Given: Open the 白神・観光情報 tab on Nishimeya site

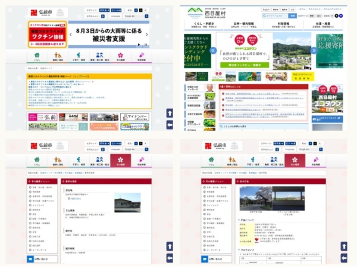Looking at the screenshot, I should 243,25.
